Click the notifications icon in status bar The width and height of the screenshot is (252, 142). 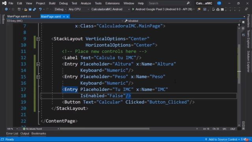point(246,140)
